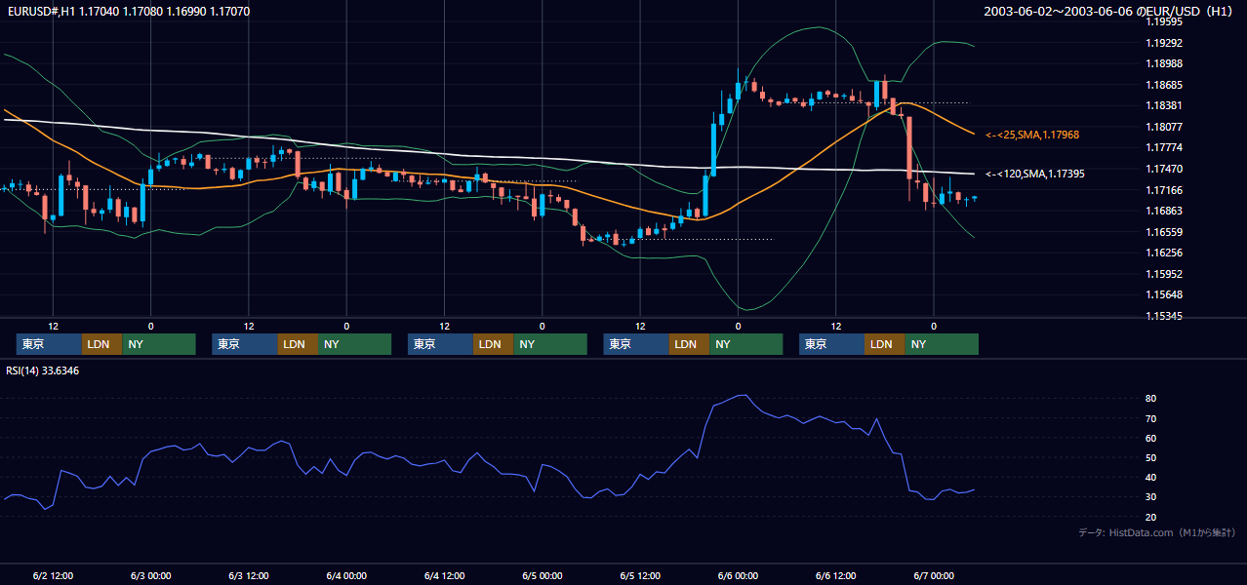The height and width of the screenshot is (585, 1247).
Task: Click the RSI(14) 33.6346 indicator label
Action: pyautogui.click(x=43, y=370)
